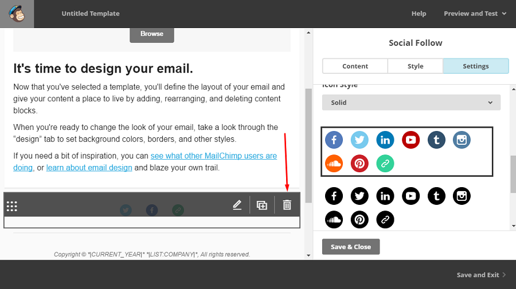Image resolution: width=516 pixels, height=289 pixels.
Task: Choose the black Twitter icon
Action: 359,196
